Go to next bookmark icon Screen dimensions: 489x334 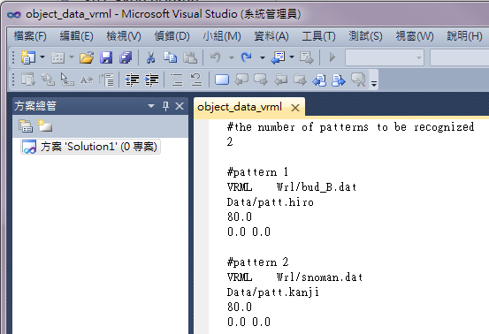[x=261, y=80]
